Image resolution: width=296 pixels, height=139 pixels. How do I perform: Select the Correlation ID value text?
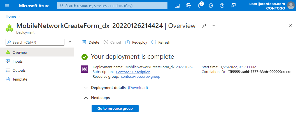tap(259, 72)
